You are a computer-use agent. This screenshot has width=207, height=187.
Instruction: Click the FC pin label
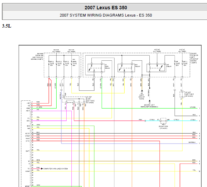tap(29, 118)
